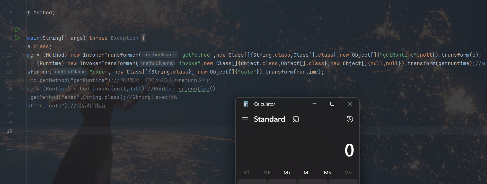
Task: Toggle Calculator keep on top mode
Action: [296, 119]
